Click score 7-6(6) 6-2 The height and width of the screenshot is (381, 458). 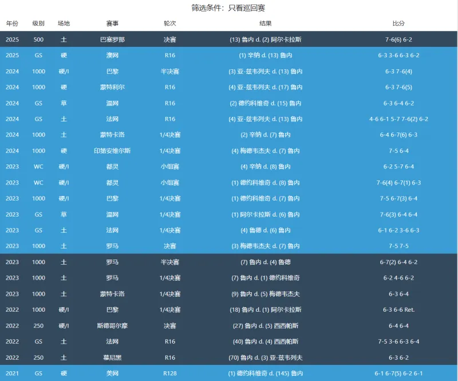pyautogui.click(x=398, y=40)
